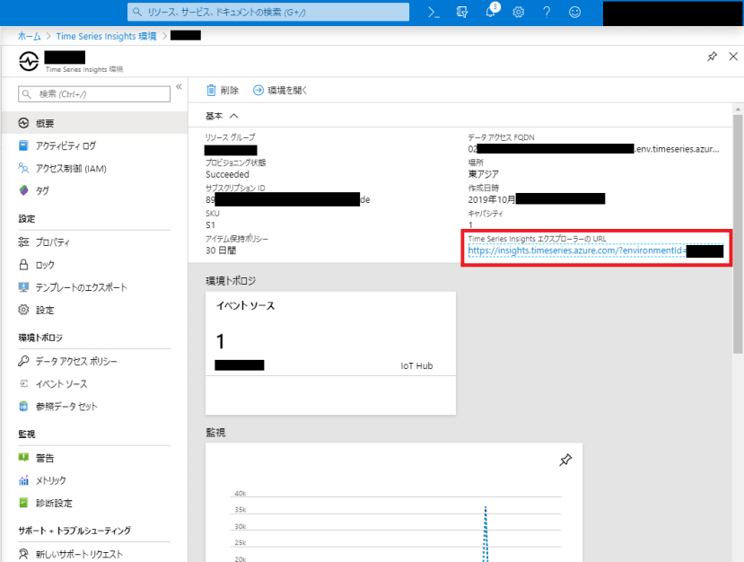This screenshot has width=744, height=562.
Task: Click the データ アクセス FQDN value
Action: click(593, 149)
